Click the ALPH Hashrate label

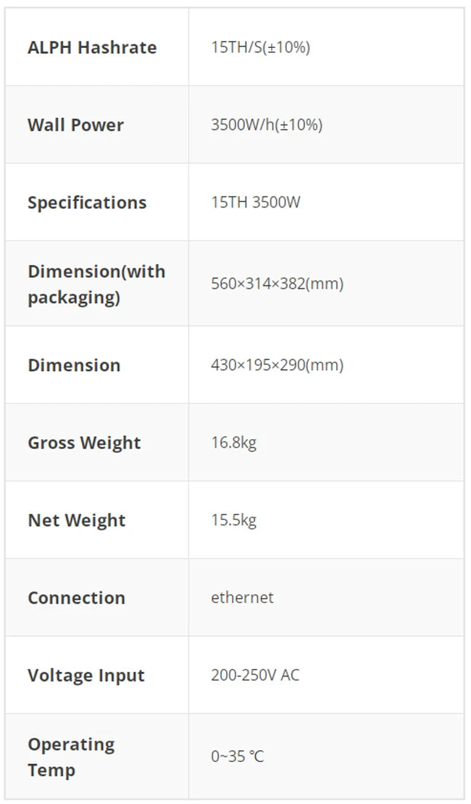tap(92, 48)
